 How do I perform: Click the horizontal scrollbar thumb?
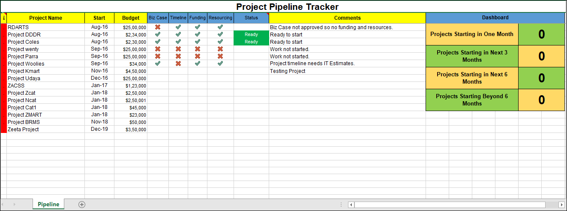point(450,205)
